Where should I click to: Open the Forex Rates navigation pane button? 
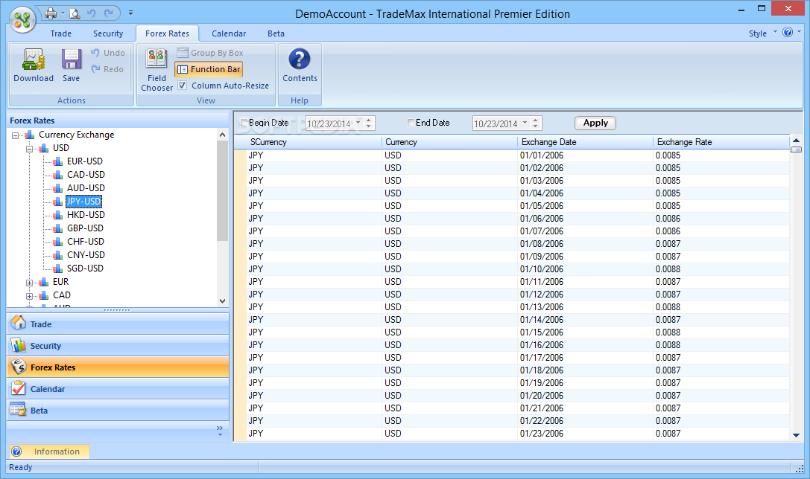118,367
